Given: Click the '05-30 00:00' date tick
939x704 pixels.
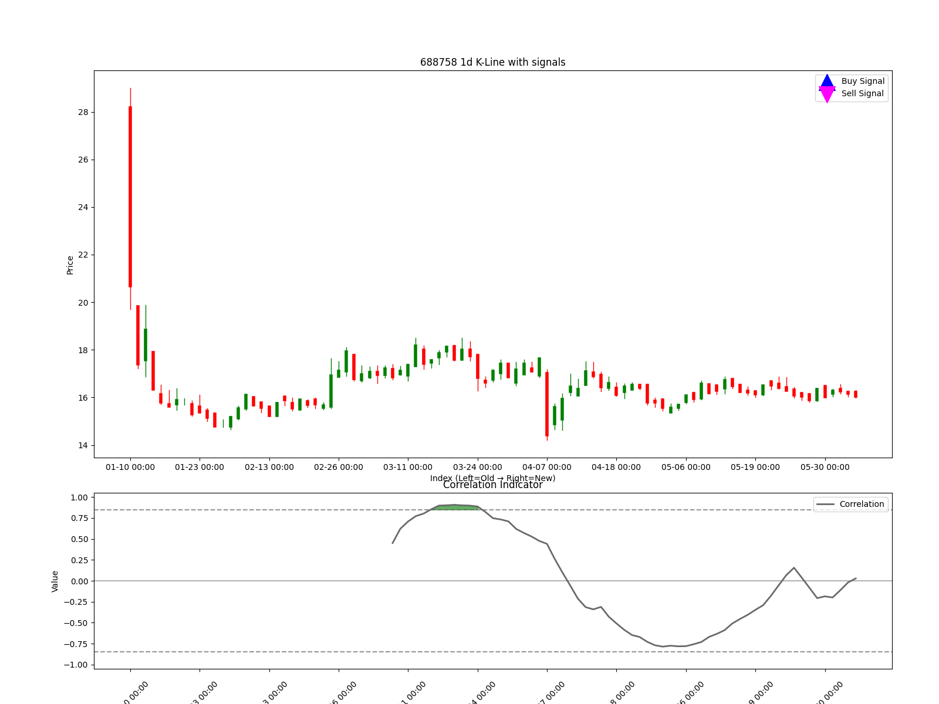Looking at the screenshot, I should (x=825, y=467).
